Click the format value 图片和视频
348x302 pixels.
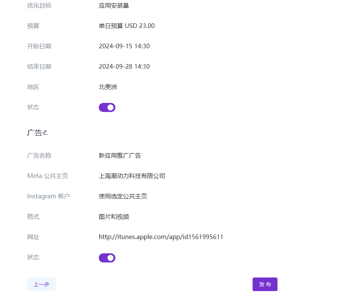pyautogui.click(x=114, y=217)
